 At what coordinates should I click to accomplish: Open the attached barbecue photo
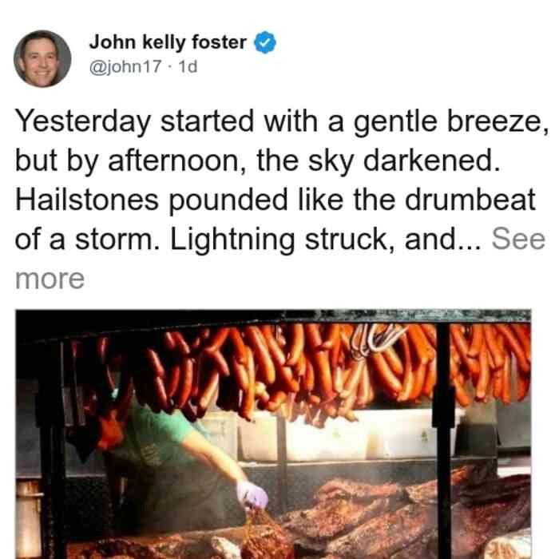click(x=273, y=434)
